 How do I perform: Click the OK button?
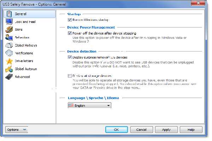pos(116,130)
